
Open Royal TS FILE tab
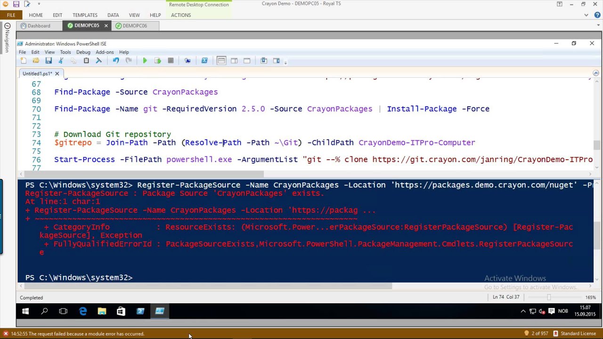pos(11,15)
